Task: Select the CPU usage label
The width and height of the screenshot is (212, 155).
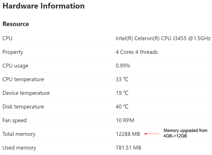Action: pos(15,66)
